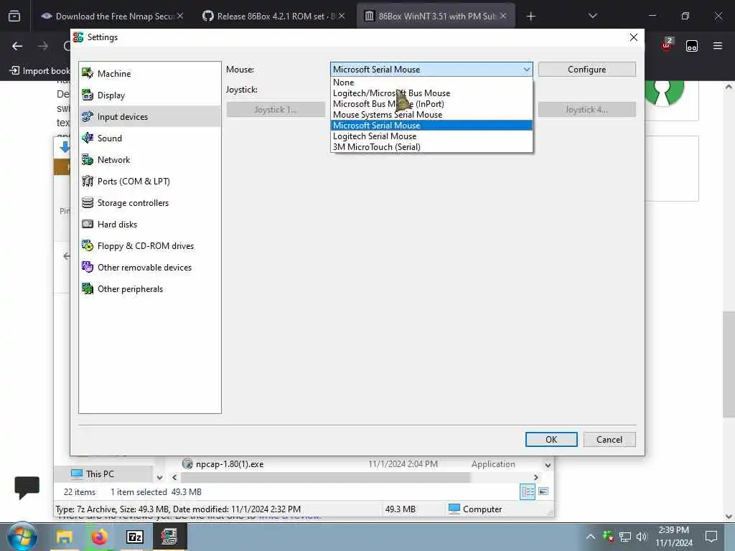The image size is (735, 551).
Task: Open the notification center
Action: tap(711, 537)
